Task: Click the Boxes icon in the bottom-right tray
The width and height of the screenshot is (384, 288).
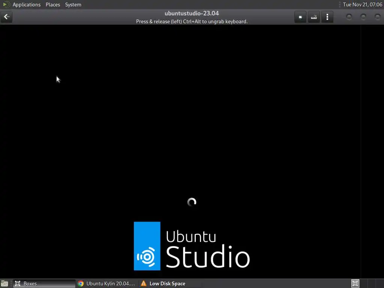Action: (x=355, y=283)
